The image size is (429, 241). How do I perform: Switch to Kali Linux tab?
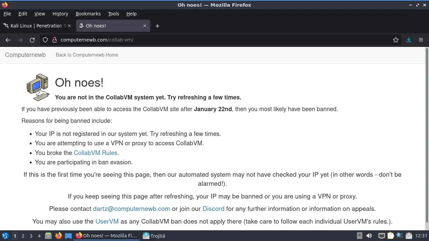click(x=38, y=26)
